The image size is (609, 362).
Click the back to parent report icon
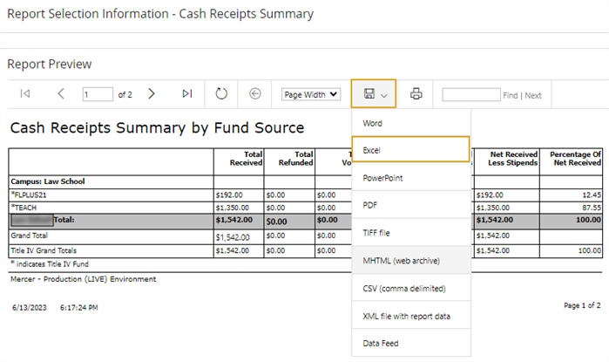coord(255,94)
